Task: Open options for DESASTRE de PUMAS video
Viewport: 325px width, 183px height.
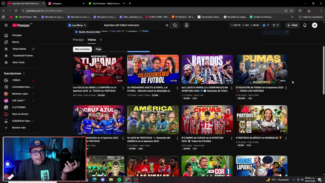Action: tap(286, 88)
